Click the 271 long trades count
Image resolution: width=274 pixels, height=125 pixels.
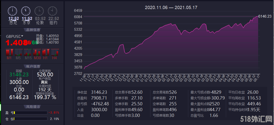pos(173,98)
